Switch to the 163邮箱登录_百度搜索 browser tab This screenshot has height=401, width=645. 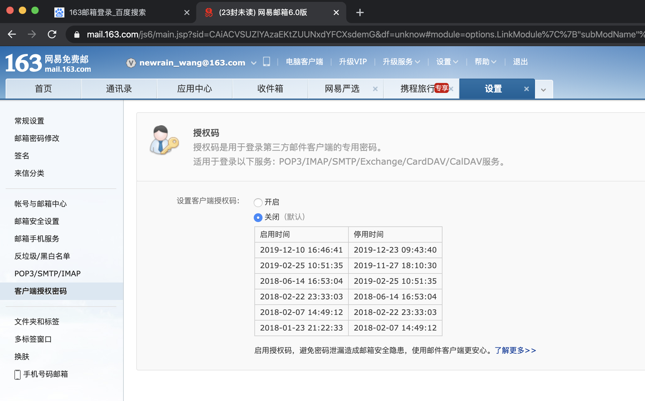coord(107,12)
